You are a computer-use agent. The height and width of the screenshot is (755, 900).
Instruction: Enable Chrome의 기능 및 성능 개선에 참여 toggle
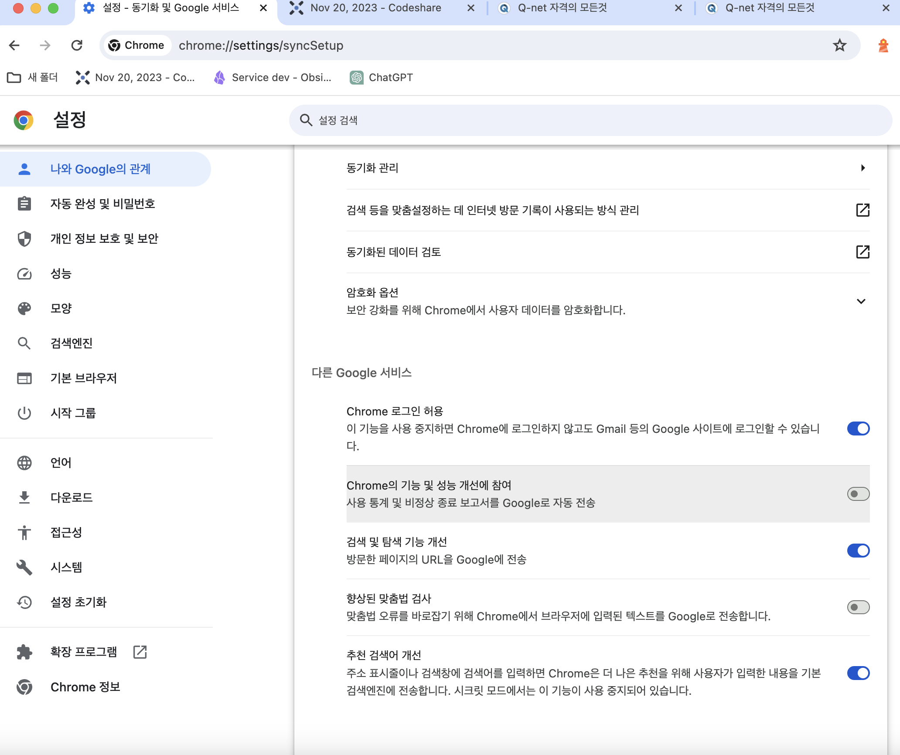pos(858,494)
